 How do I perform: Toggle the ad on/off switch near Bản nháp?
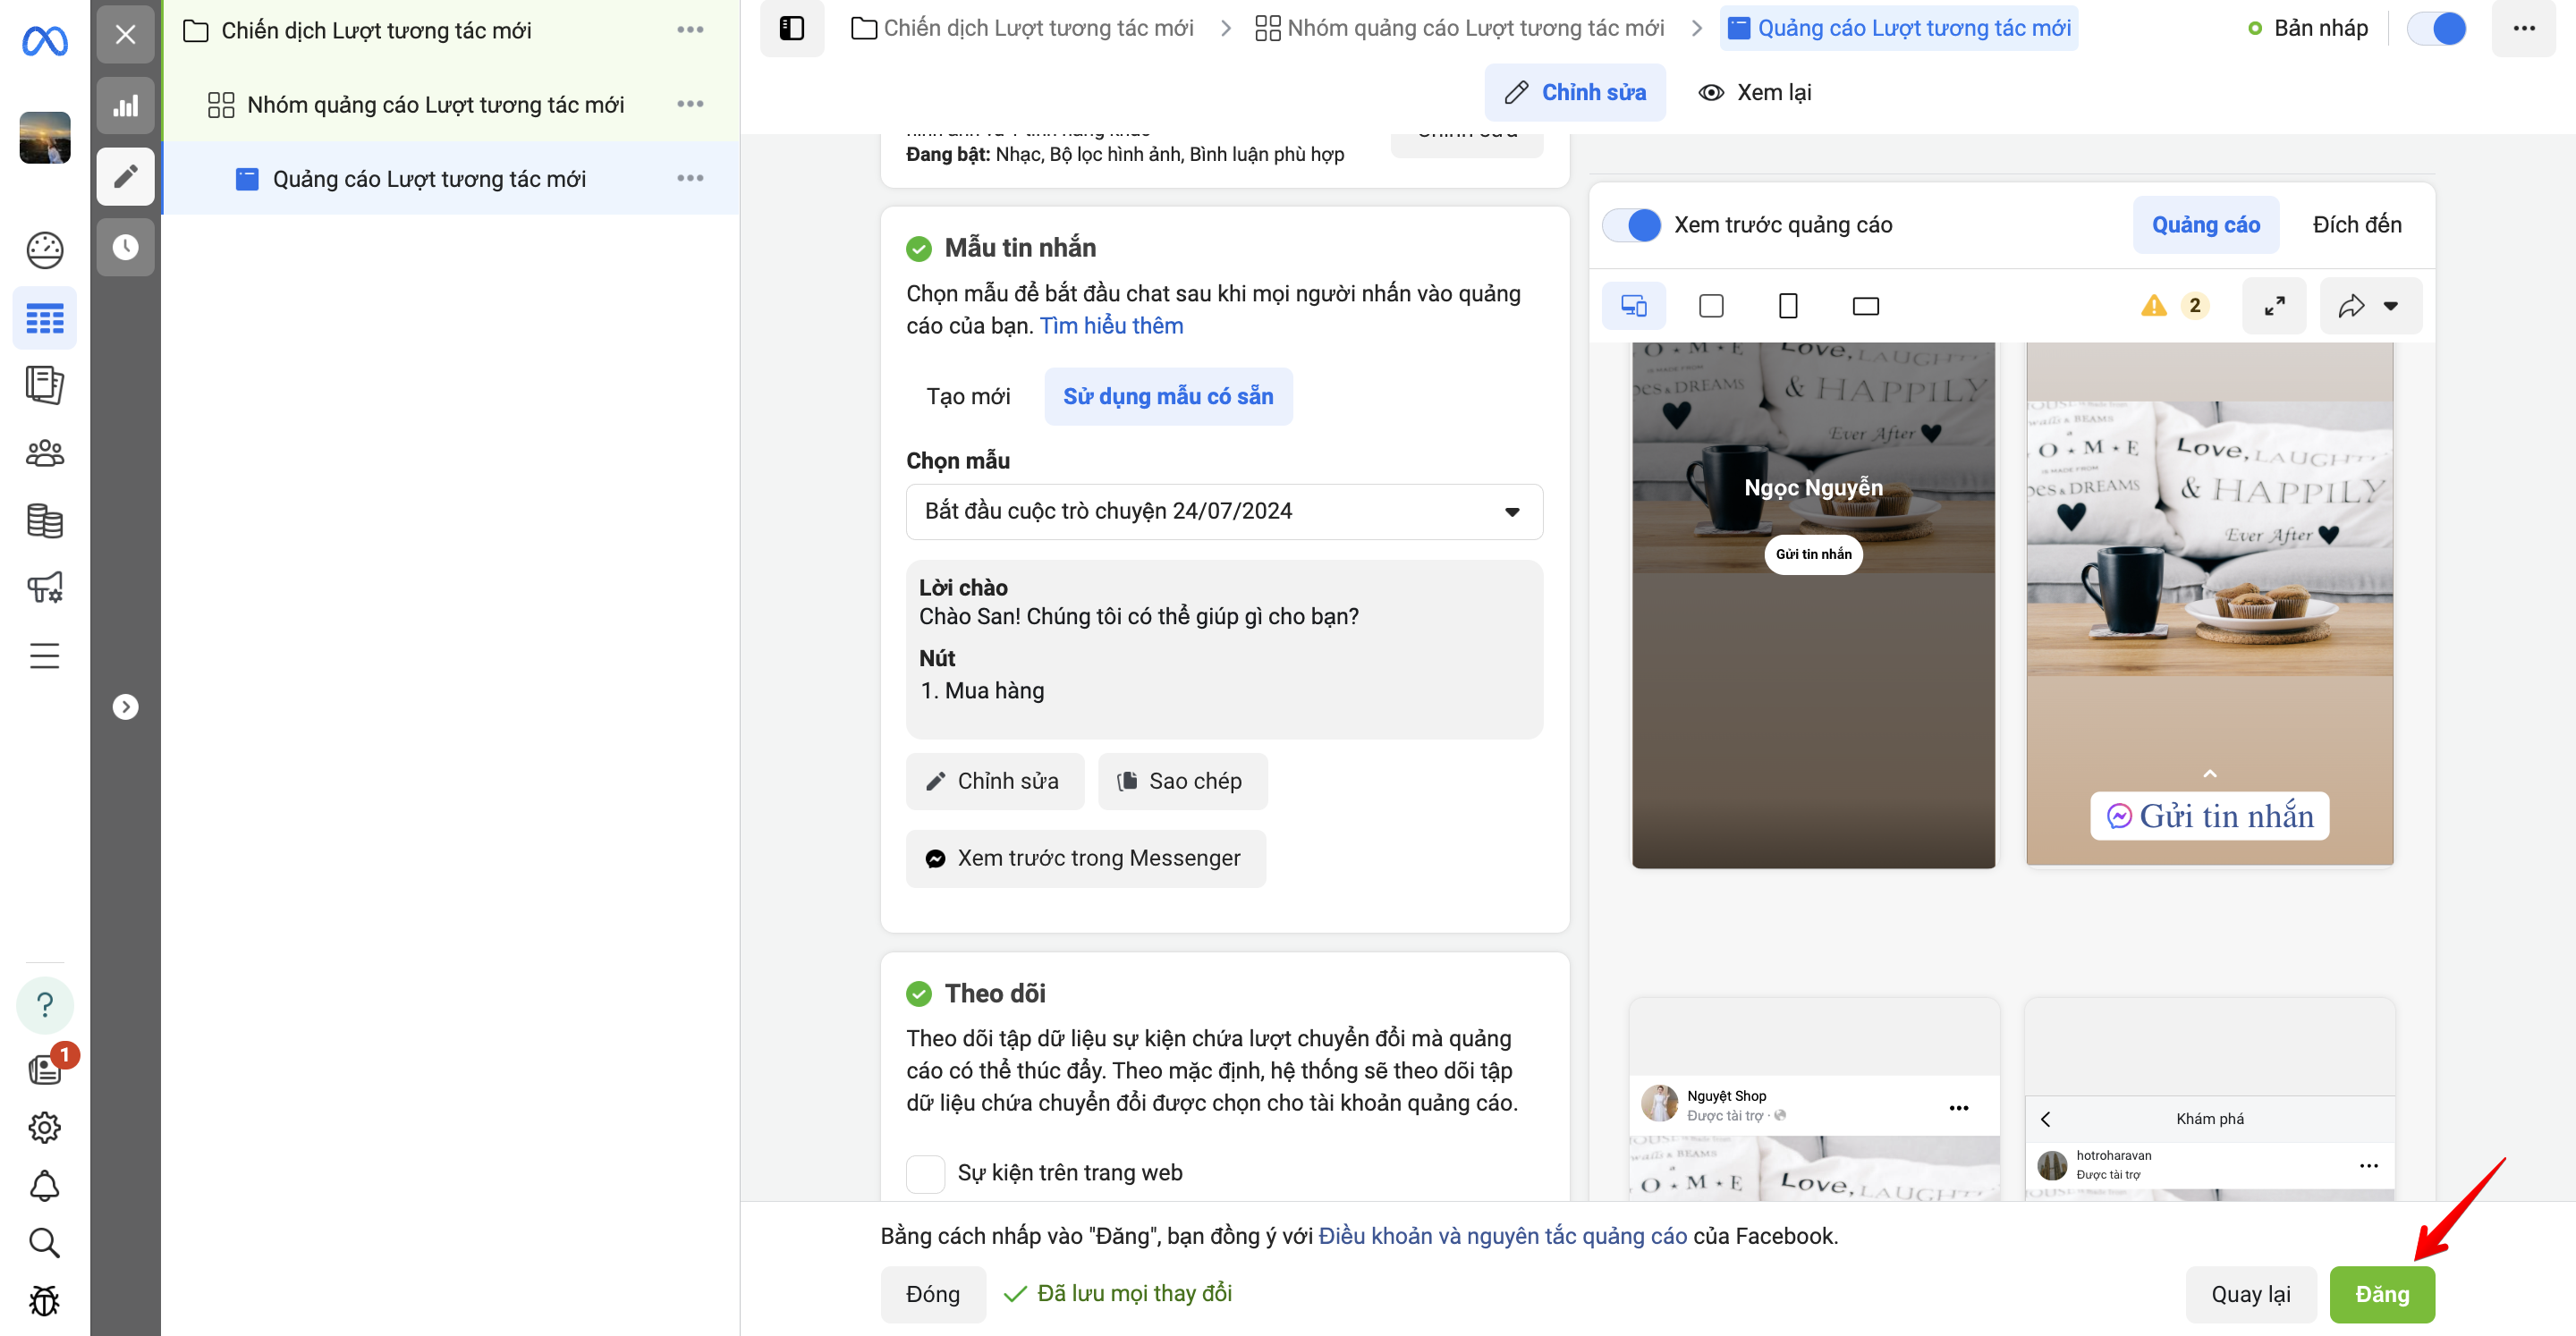[x=2437, y=28]
